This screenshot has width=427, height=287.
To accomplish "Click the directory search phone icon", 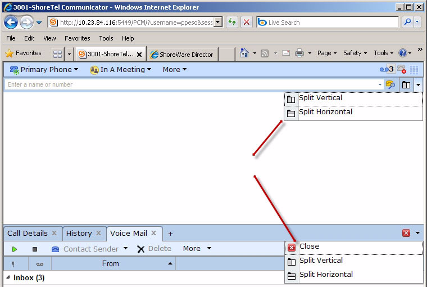I will (390, 84).
